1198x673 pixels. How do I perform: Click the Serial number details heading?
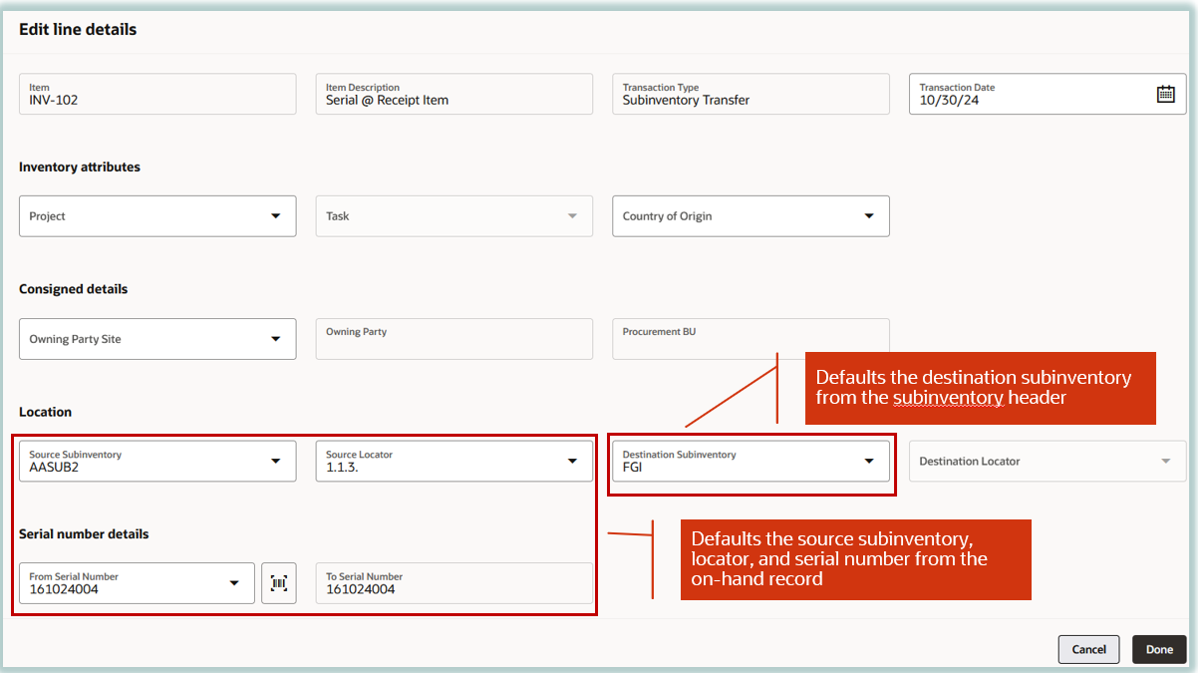point(84,534)
